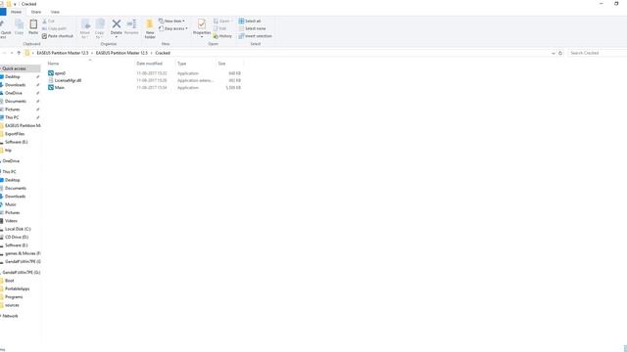Click the Cut scissors command
Viewport: 627px width, 352px height.
click(48, 21)
